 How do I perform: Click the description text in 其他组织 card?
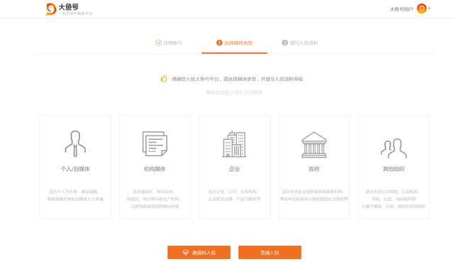pos(394,199)
